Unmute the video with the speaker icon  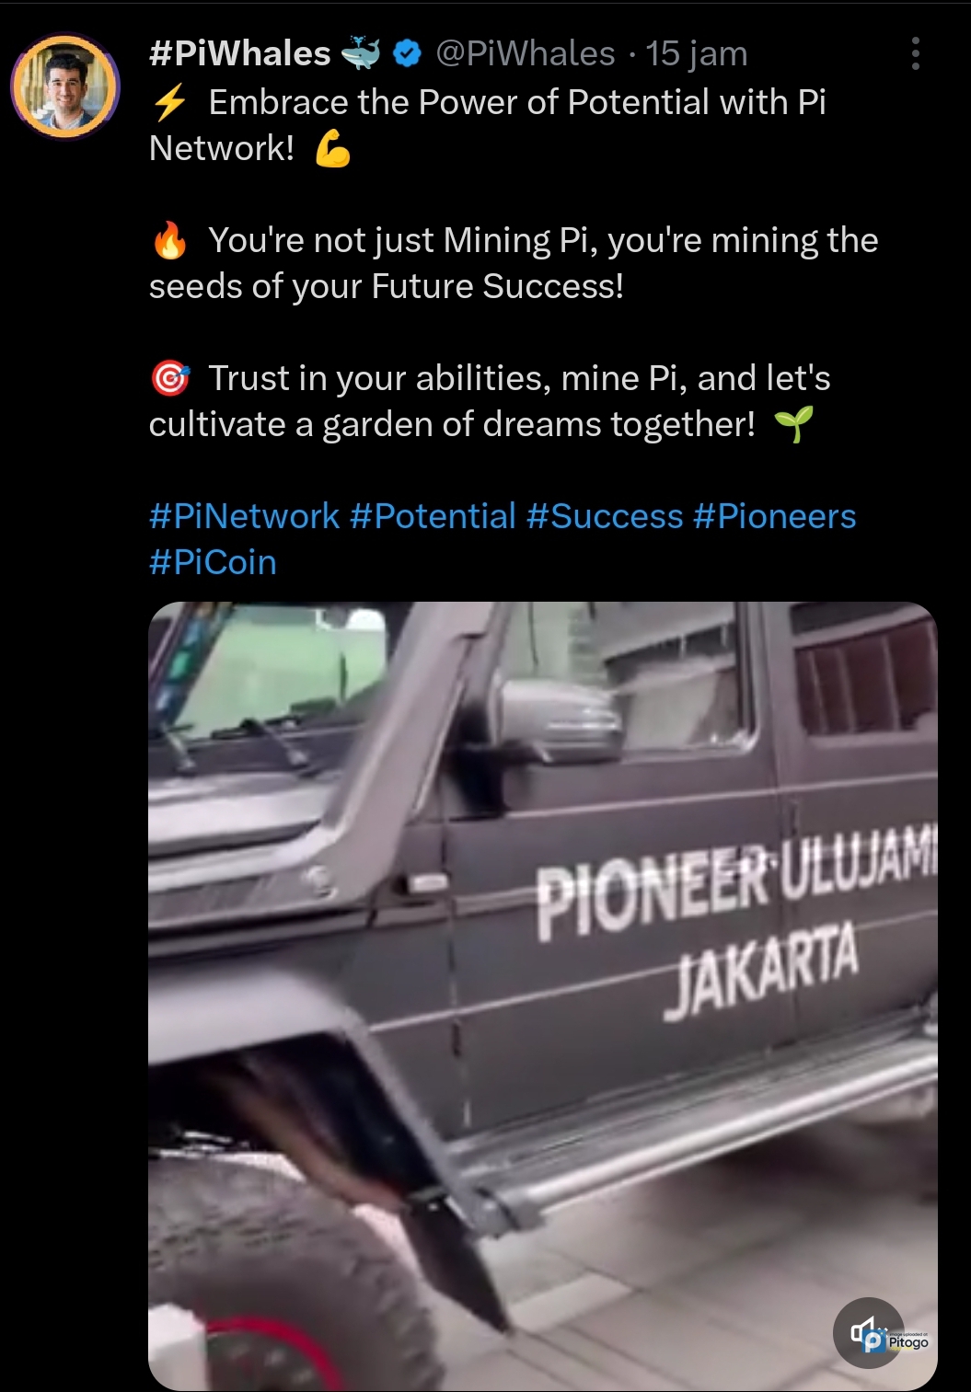865,1331
